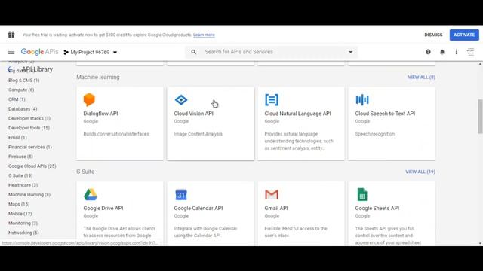This screenshot has width=483, height=271.
Task: Filter by CRM category
Action: (17, 99)
